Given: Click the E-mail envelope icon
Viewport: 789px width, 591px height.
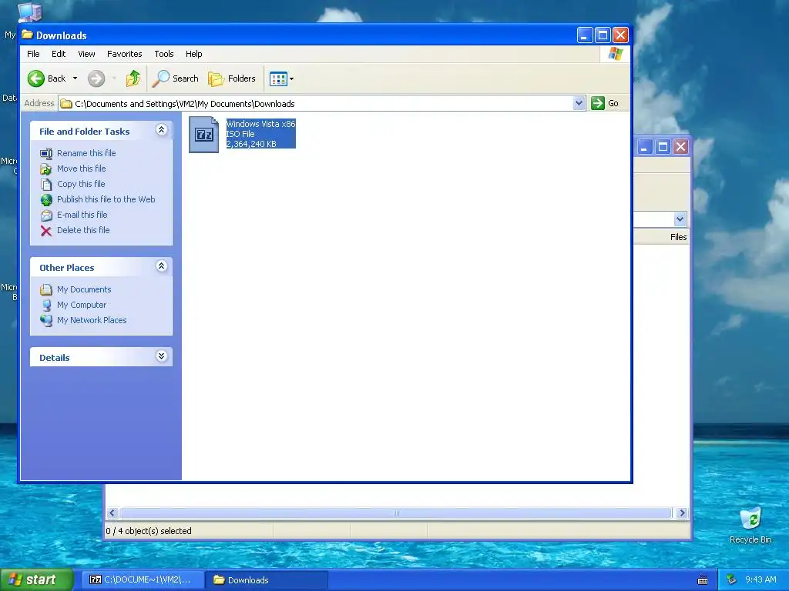Looking at the screenshot, I should (x=46, y=215).
